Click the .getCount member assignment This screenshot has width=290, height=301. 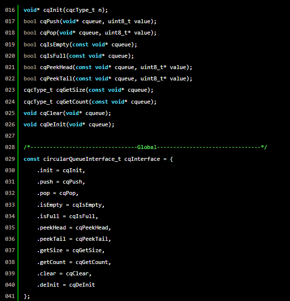point(74,262)
